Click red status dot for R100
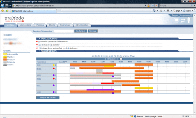 [54, 78]
